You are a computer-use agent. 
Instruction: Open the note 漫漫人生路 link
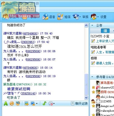tap(105, 63)
